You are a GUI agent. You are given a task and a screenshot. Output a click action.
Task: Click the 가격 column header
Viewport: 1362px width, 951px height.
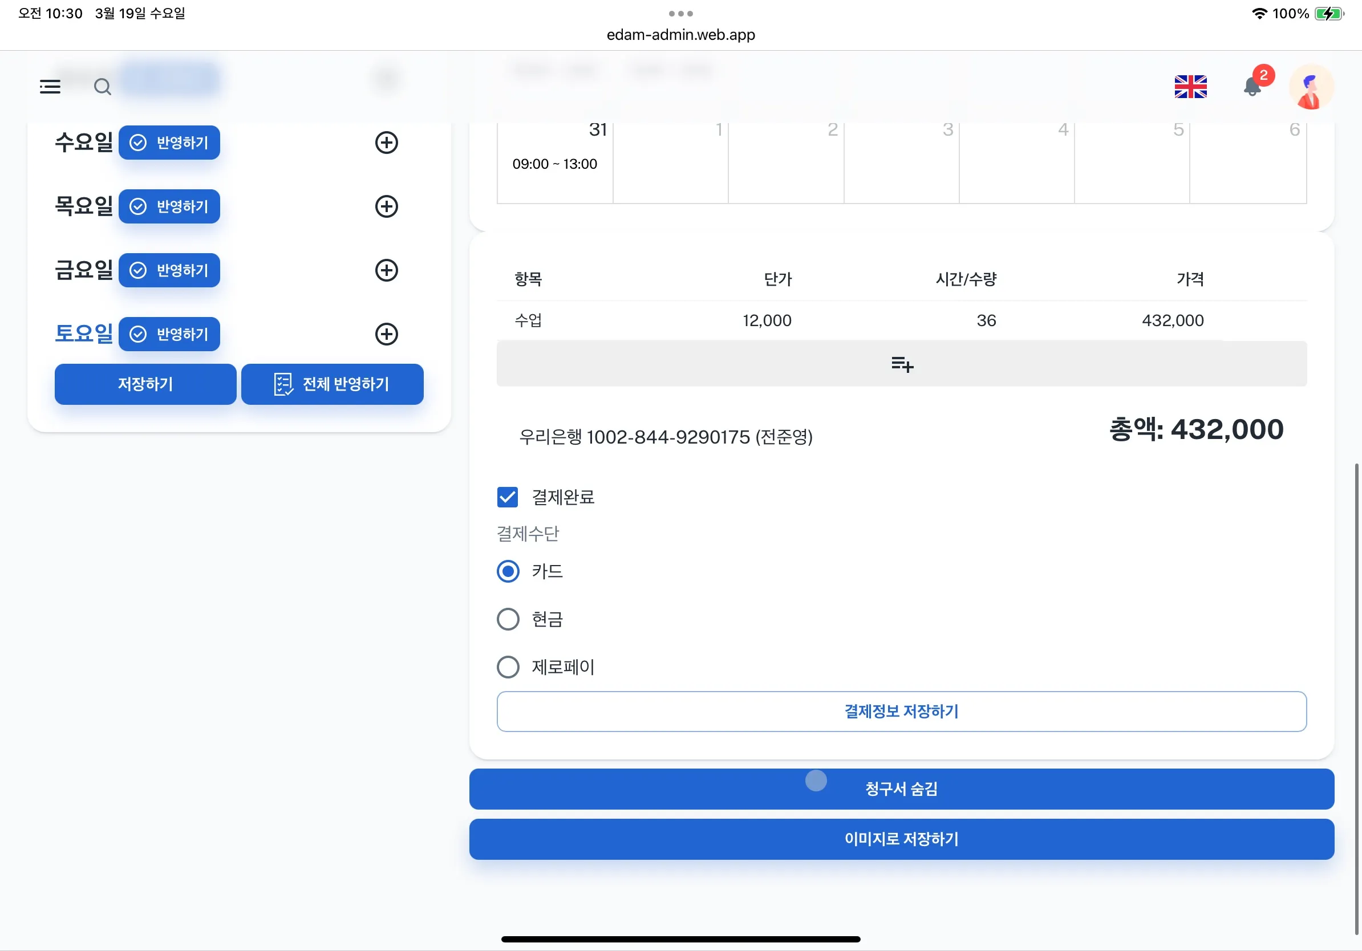pyautogui.click(x=1190, y=279)
